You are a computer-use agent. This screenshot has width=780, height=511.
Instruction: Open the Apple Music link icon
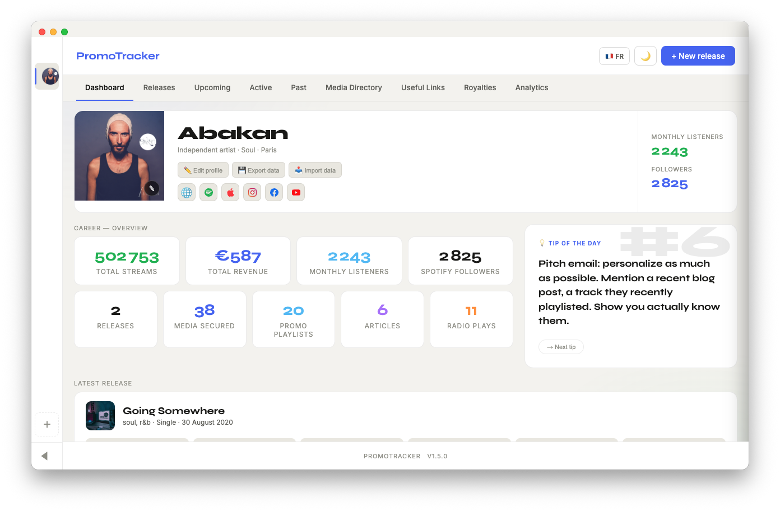point(230,193)
